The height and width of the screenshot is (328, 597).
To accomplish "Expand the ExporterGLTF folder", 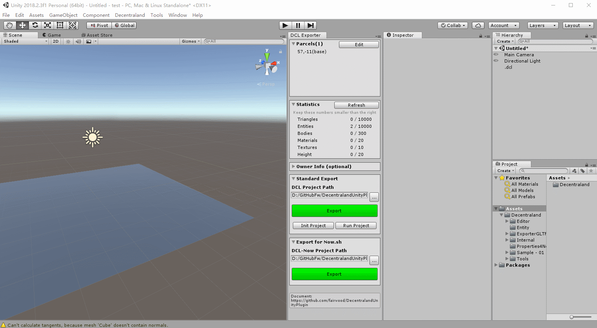I will pyautogui.click(x=507, y=234).
